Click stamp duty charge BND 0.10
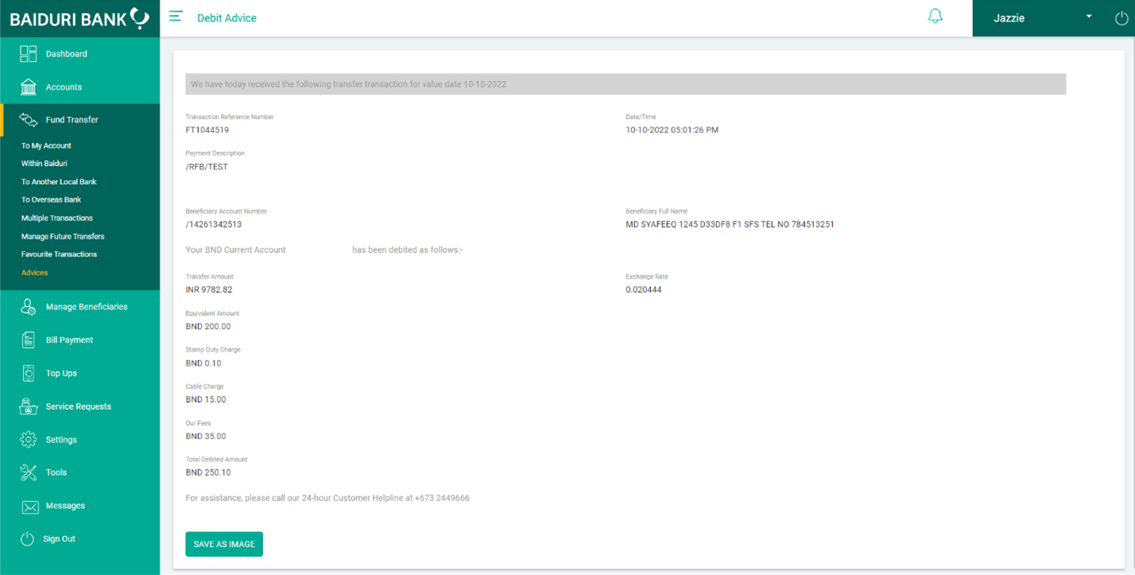 coord(203,363)
